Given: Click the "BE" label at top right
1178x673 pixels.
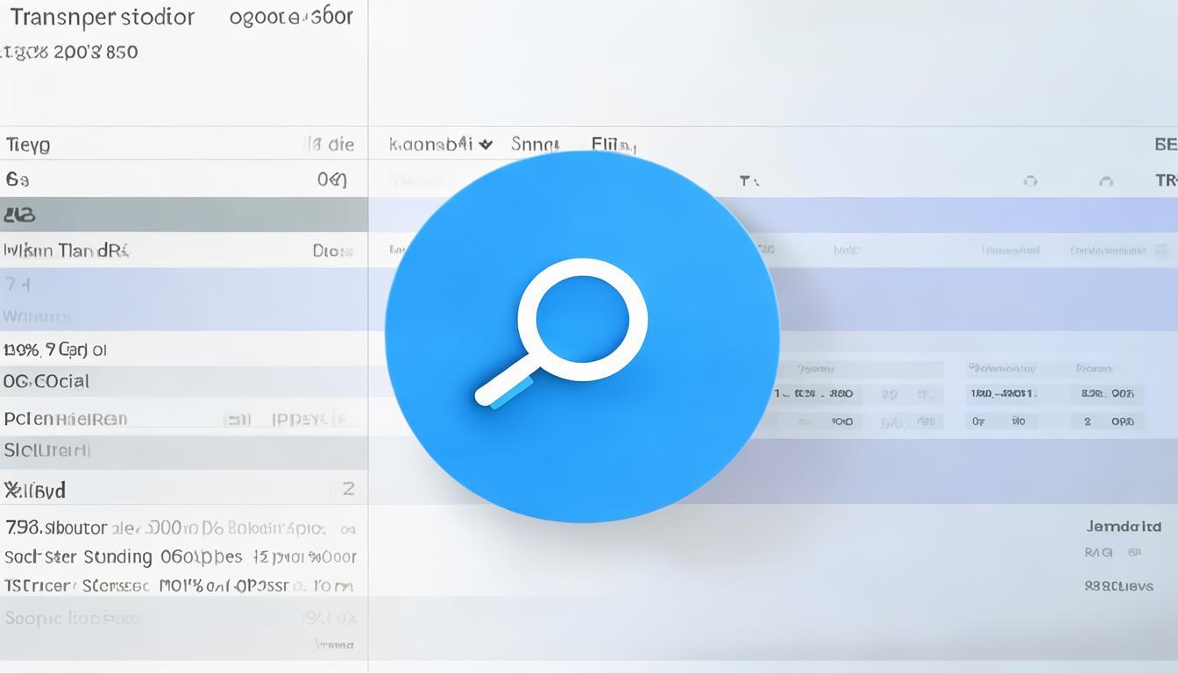Looking at the screenshot, I should coord(1165,145).
